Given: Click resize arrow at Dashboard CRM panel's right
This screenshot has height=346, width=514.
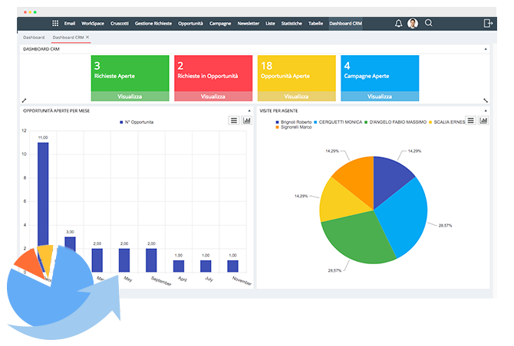Looking at the screenshot, I should click(x=486, y=100).
